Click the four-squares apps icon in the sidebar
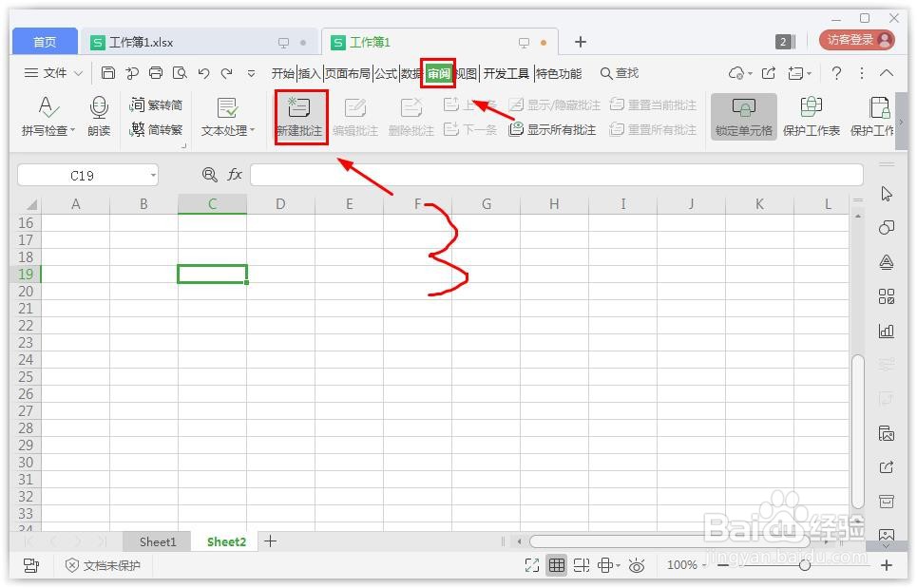Viewport: 917px width, 588px height. pos(887,296)
